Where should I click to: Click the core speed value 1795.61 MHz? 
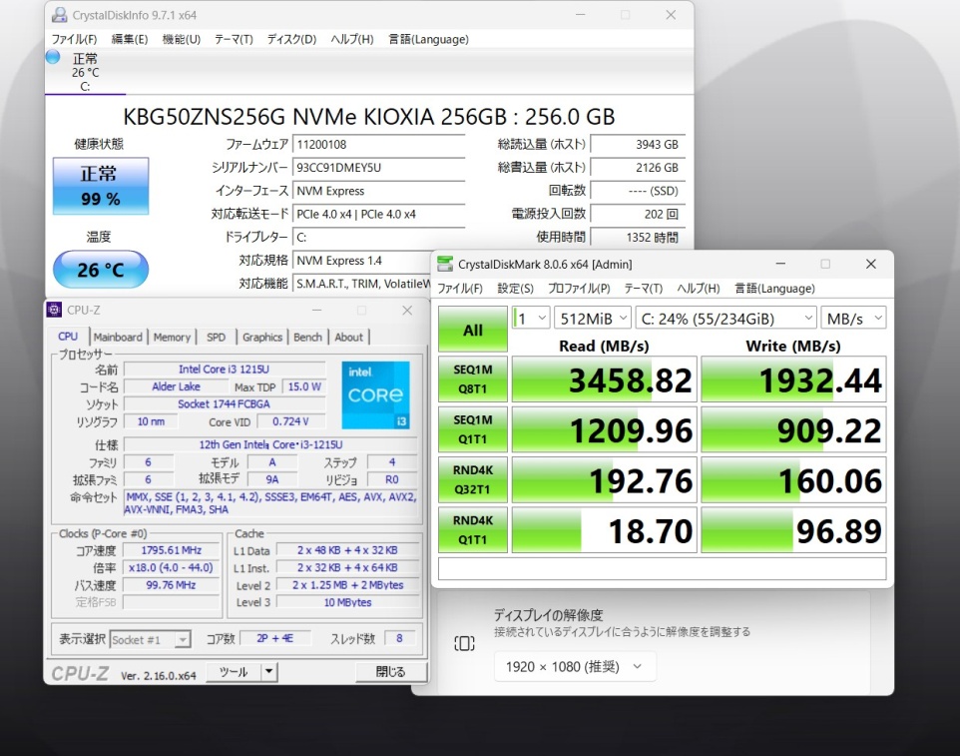[x=172, y=550]
